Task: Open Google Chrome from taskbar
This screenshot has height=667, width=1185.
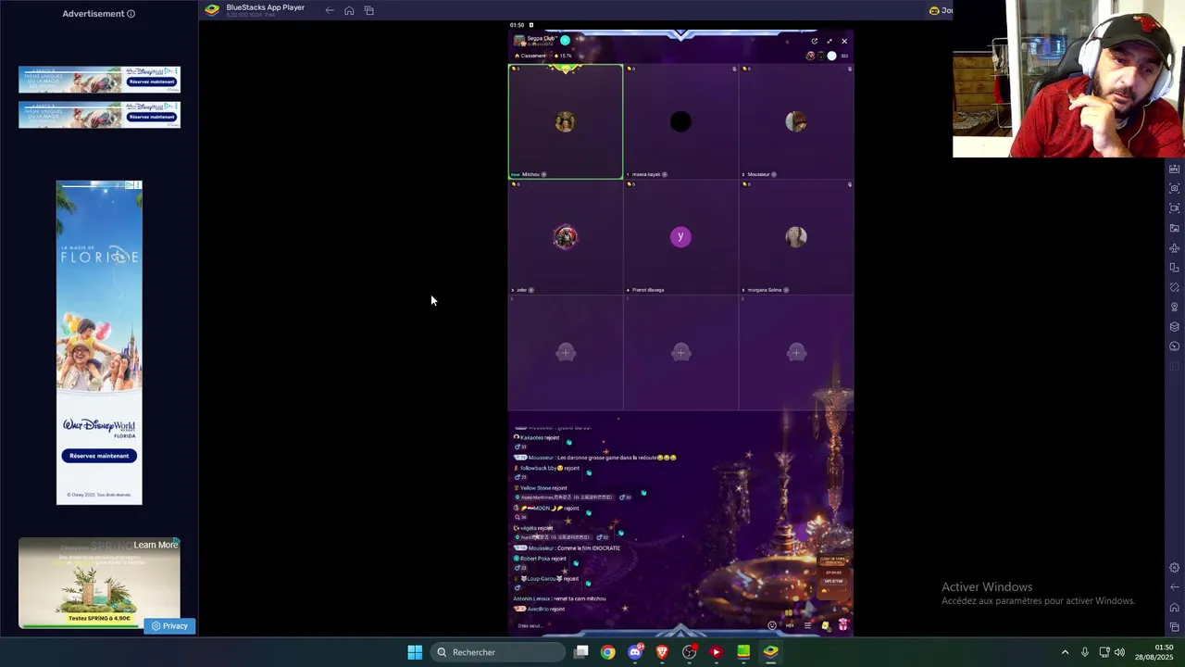Action: 607,652
